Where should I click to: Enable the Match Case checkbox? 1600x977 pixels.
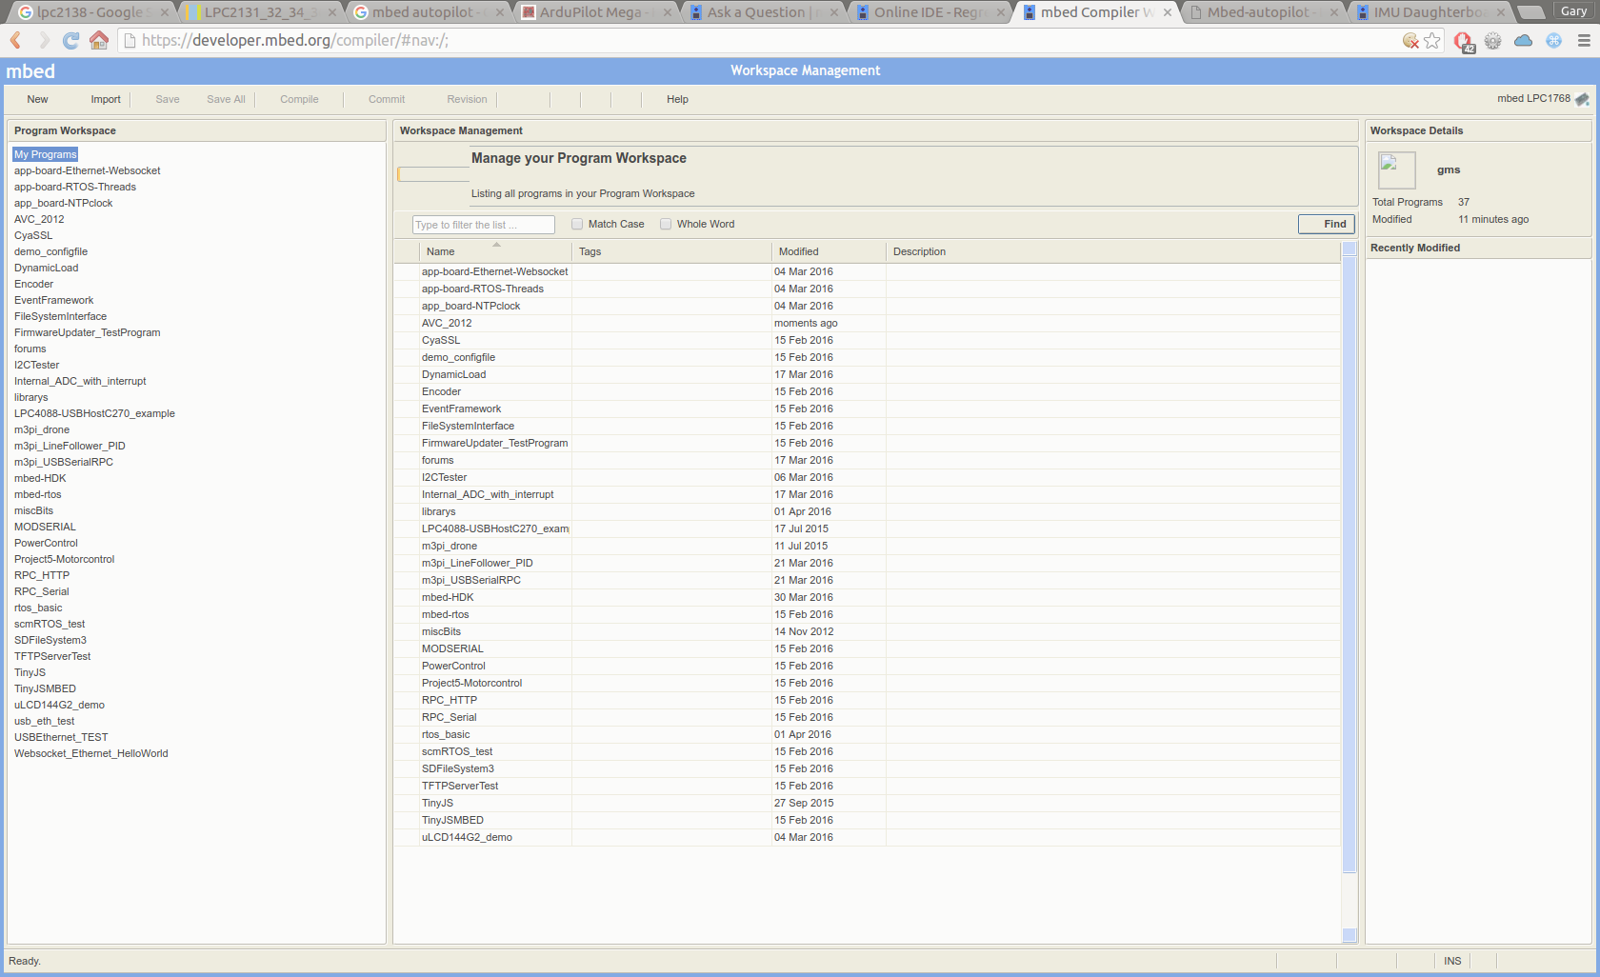577,224
